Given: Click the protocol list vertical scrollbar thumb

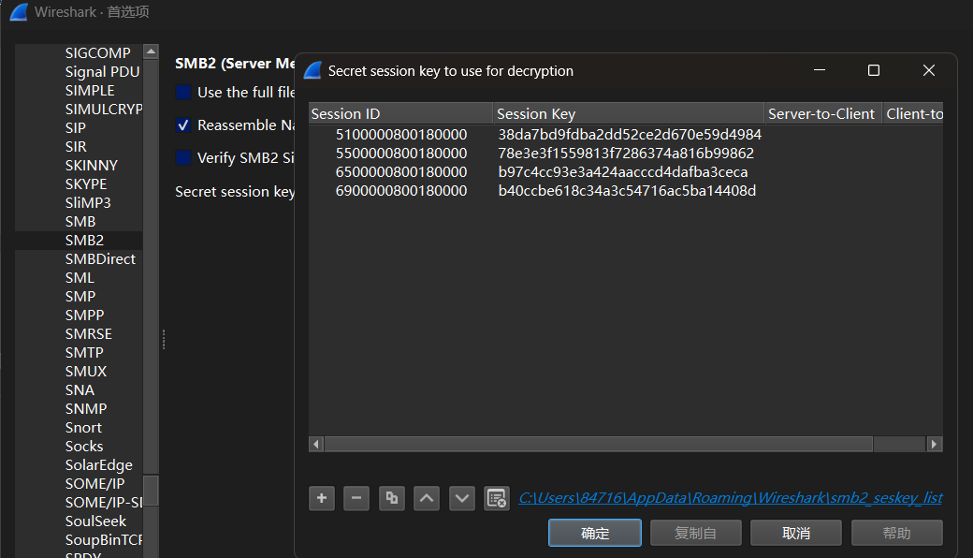Looking at the screenshot, I should [x=150, y=490].
